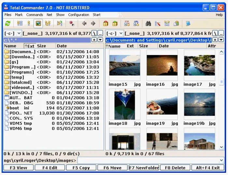
Task: Expand the left panel drive dropdown
Action: [x=19, y=34]
